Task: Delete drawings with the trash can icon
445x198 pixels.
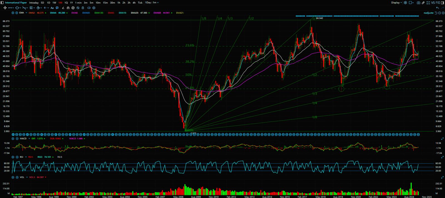Action: (x=83, y=8)
